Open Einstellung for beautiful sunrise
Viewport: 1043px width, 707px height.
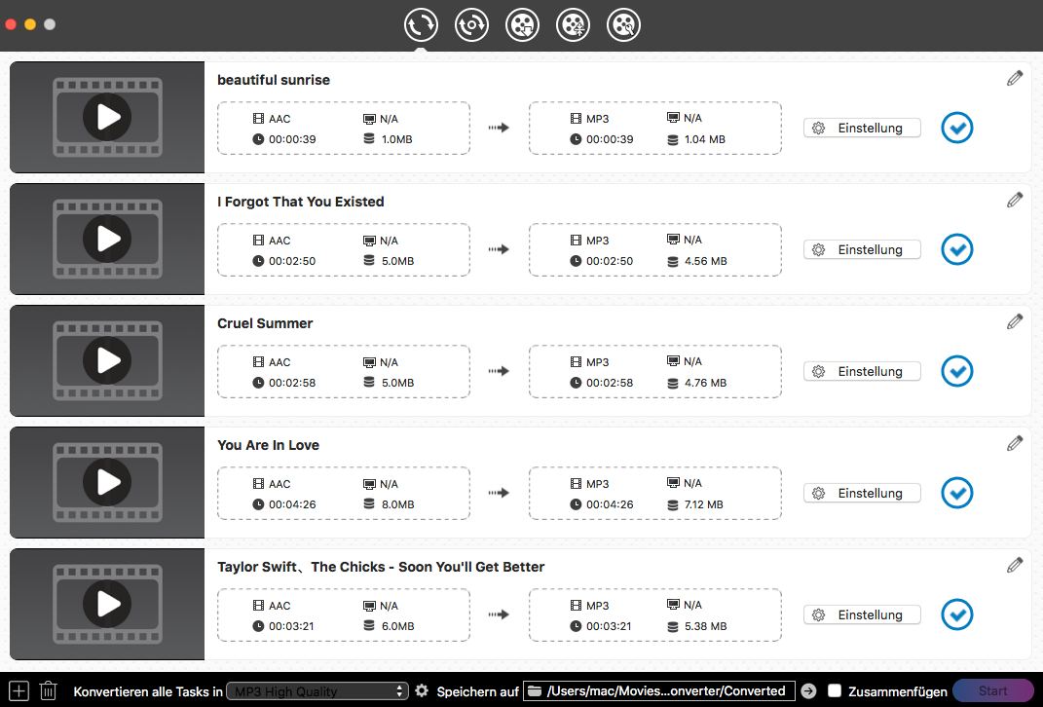pyautogui.click(x=862, y=128)
